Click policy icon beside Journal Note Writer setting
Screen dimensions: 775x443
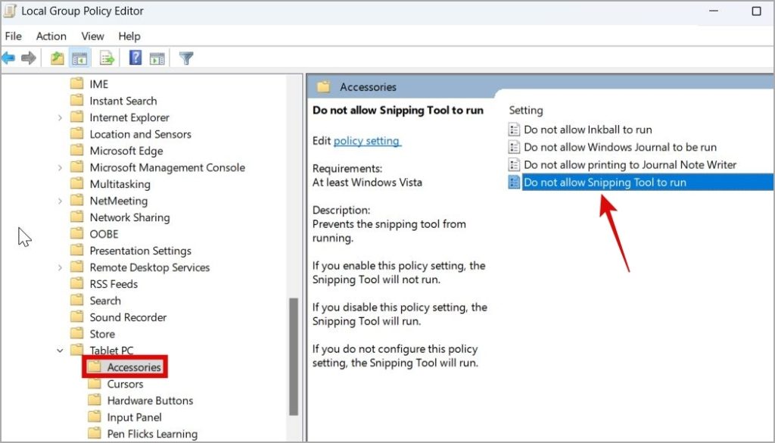coord(514,164)
